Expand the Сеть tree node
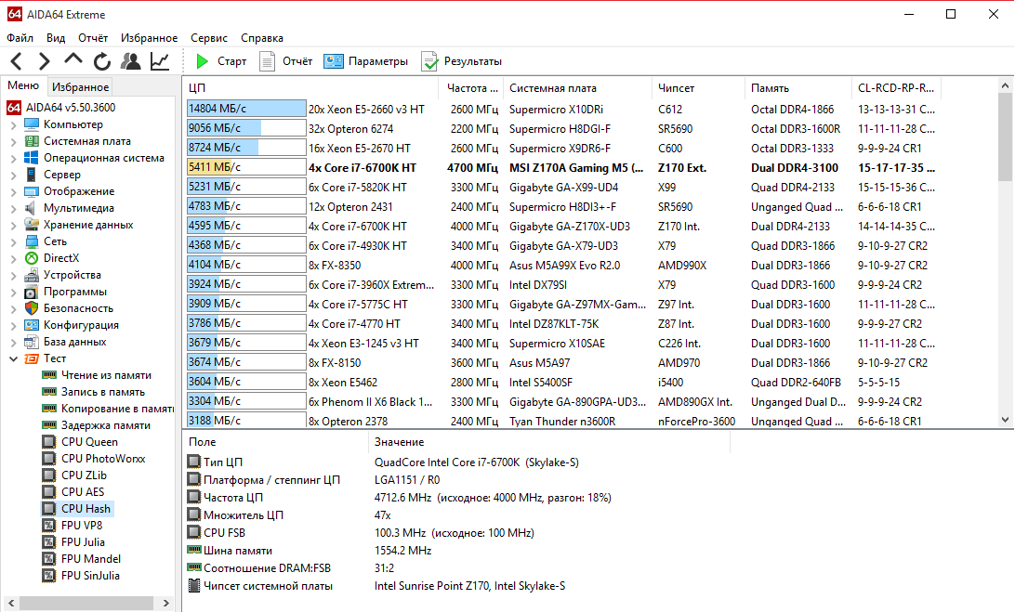The image size is (1015, 612). coord(14,242)
